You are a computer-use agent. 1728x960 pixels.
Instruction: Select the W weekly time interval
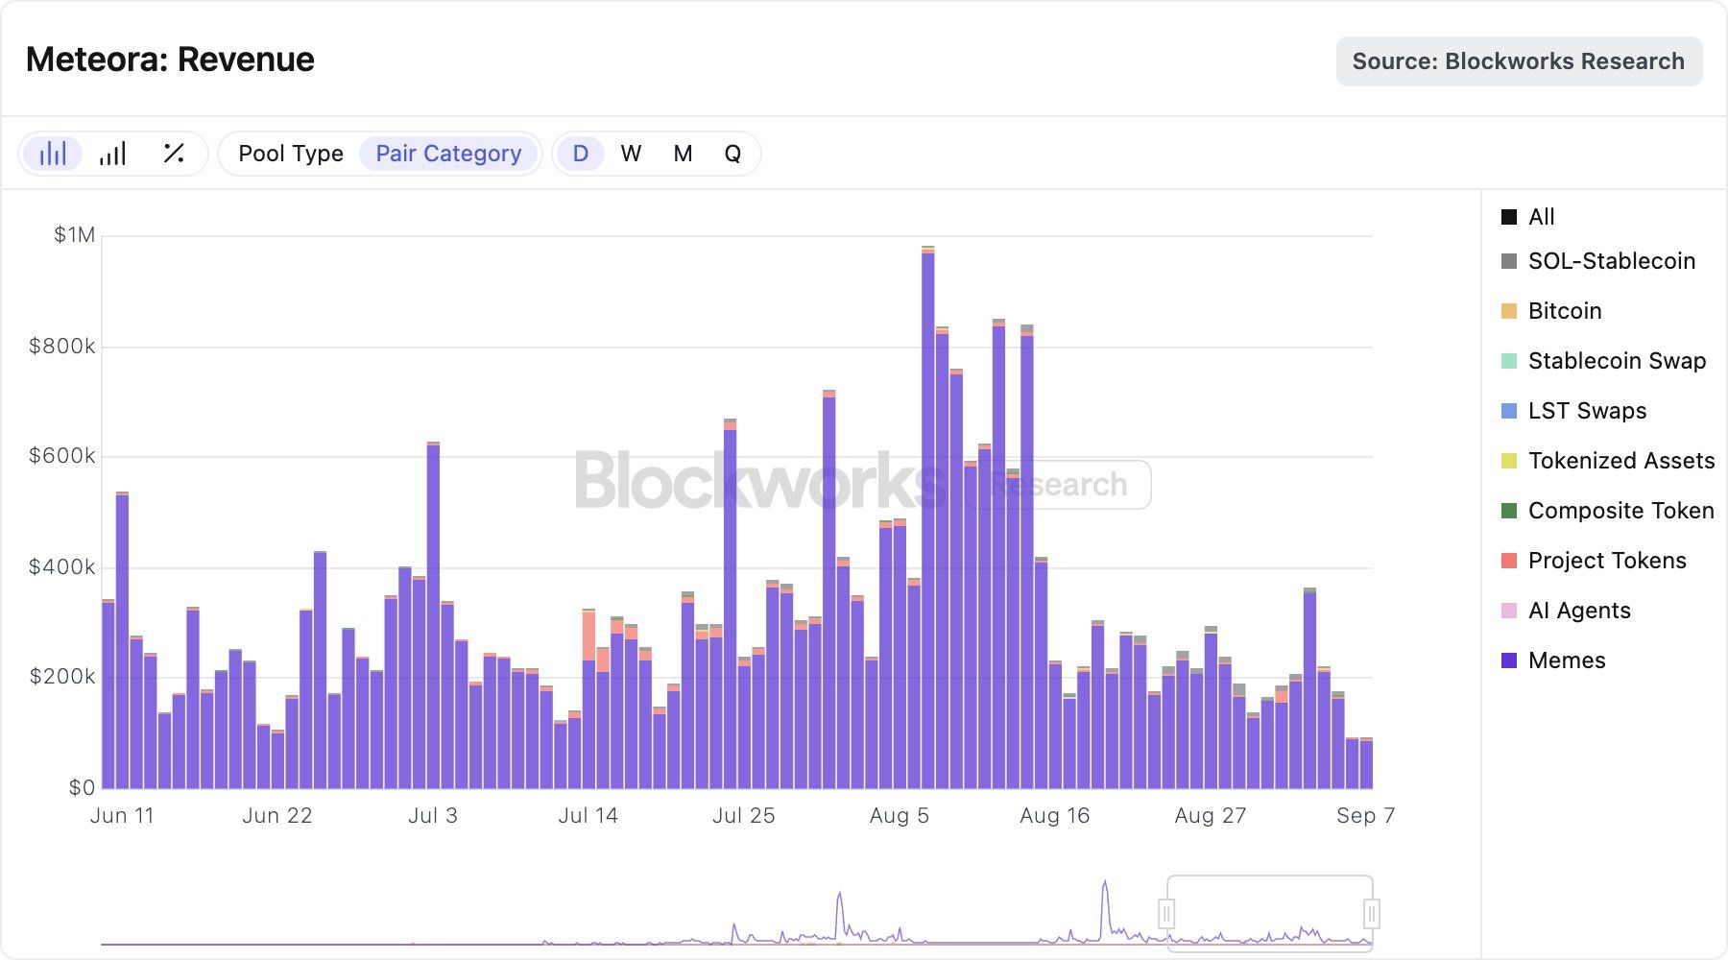click(x=631, y=153)
